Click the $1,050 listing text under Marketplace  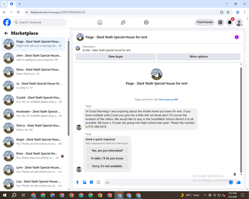(x=107, y=50)
